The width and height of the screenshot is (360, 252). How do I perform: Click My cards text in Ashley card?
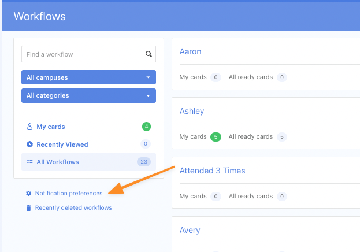[193, 136]
